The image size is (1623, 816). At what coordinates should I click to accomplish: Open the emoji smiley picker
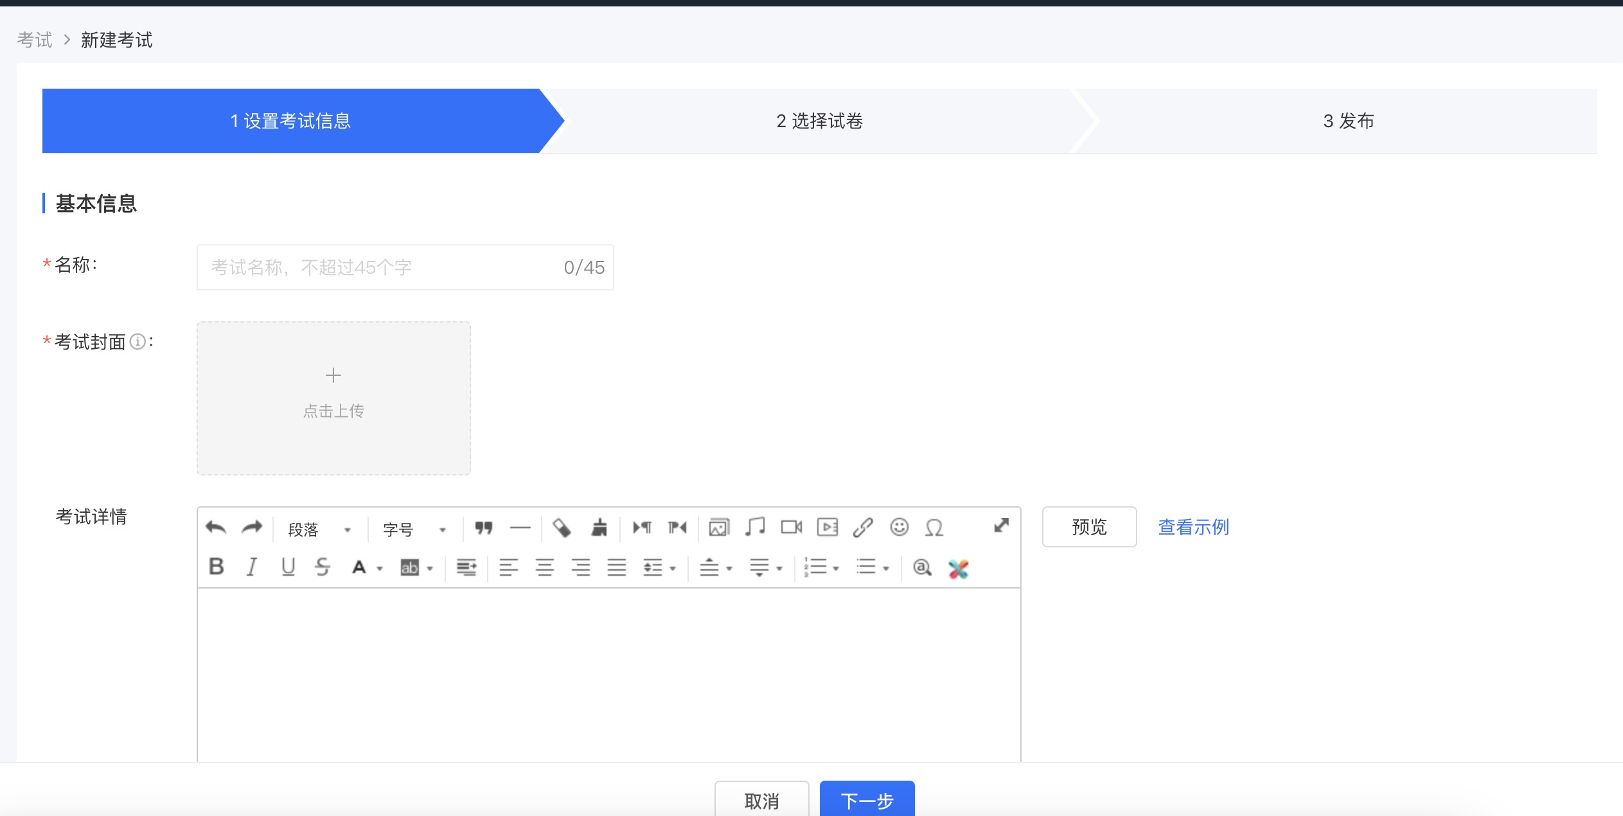[x=899, y=528]
